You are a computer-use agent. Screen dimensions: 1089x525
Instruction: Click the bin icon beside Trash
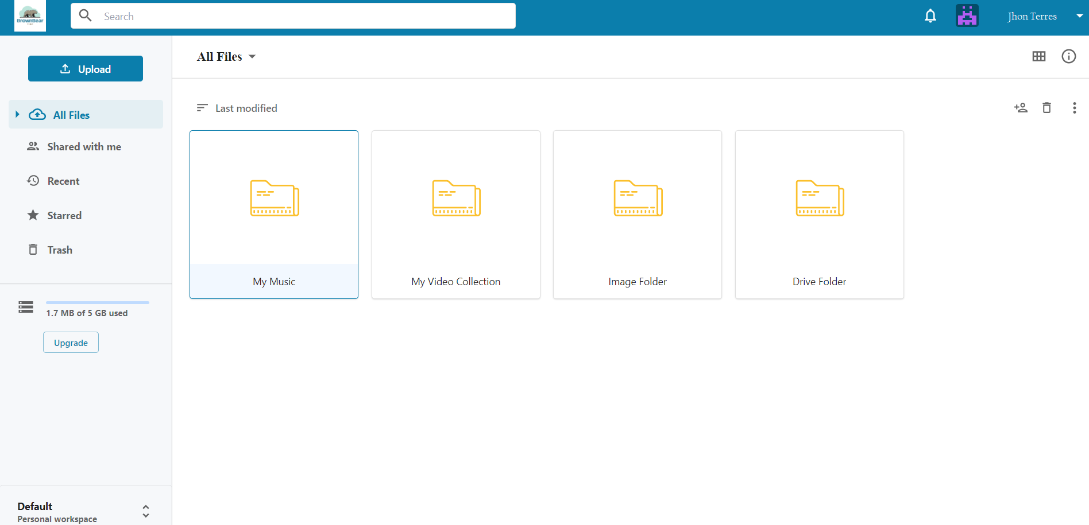(33, 250)
